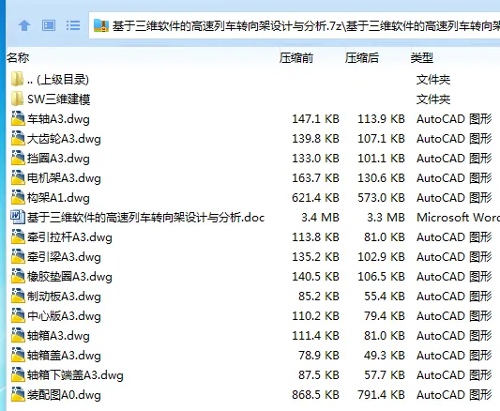Screen dimensions: 500x411
Task: Select the .. (上级目录) entry
Action: point(58,80)
